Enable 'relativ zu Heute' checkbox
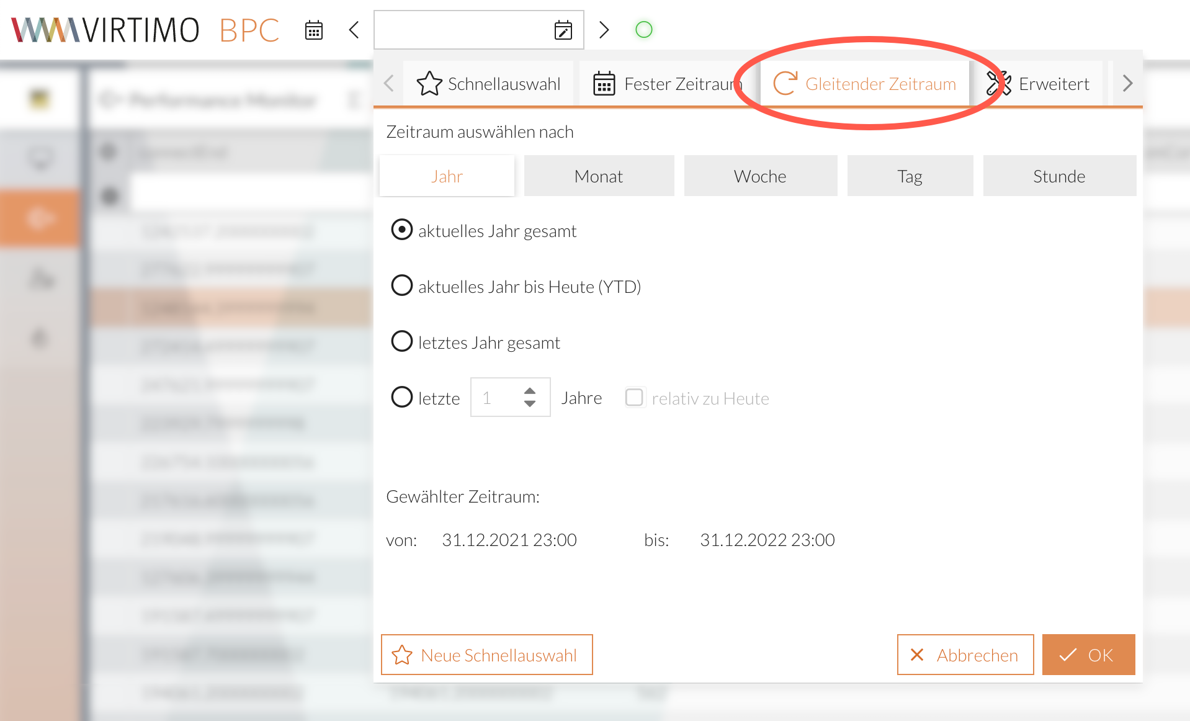The height and width of the screenshot is (721, 1190). pyautogui.click(x=634, y=398)
